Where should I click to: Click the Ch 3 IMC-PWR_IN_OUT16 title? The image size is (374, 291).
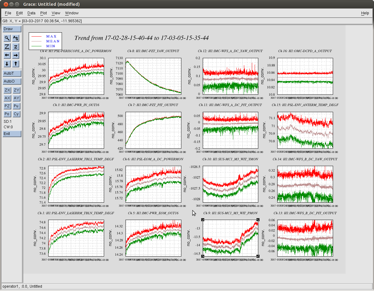click(x=76, y=105)
